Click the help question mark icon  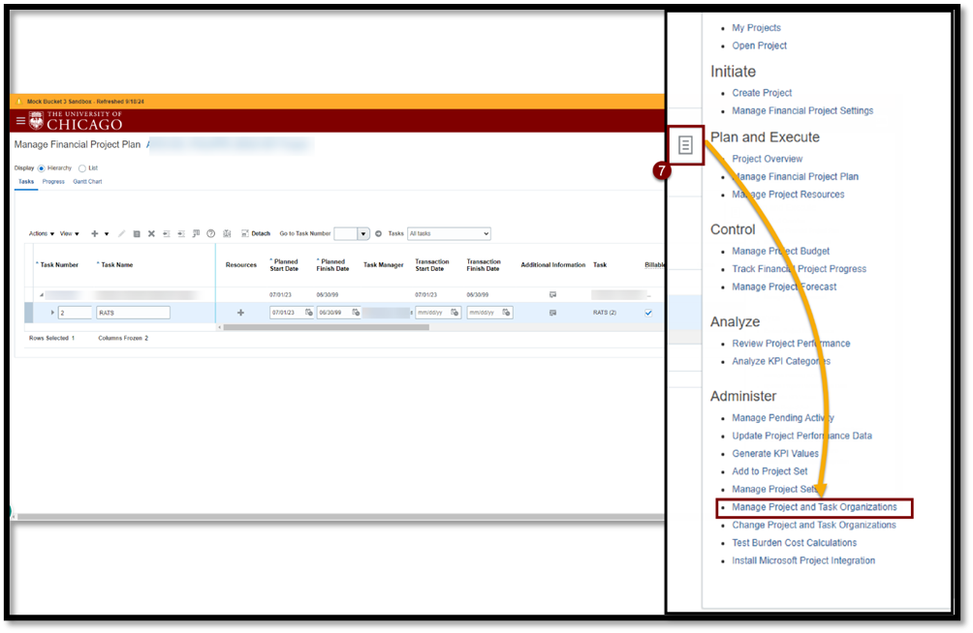[210, 233]
